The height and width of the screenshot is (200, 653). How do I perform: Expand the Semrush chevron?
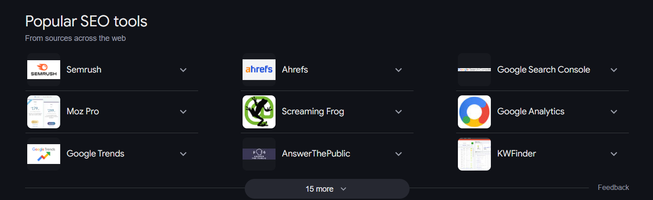(183, 70)
